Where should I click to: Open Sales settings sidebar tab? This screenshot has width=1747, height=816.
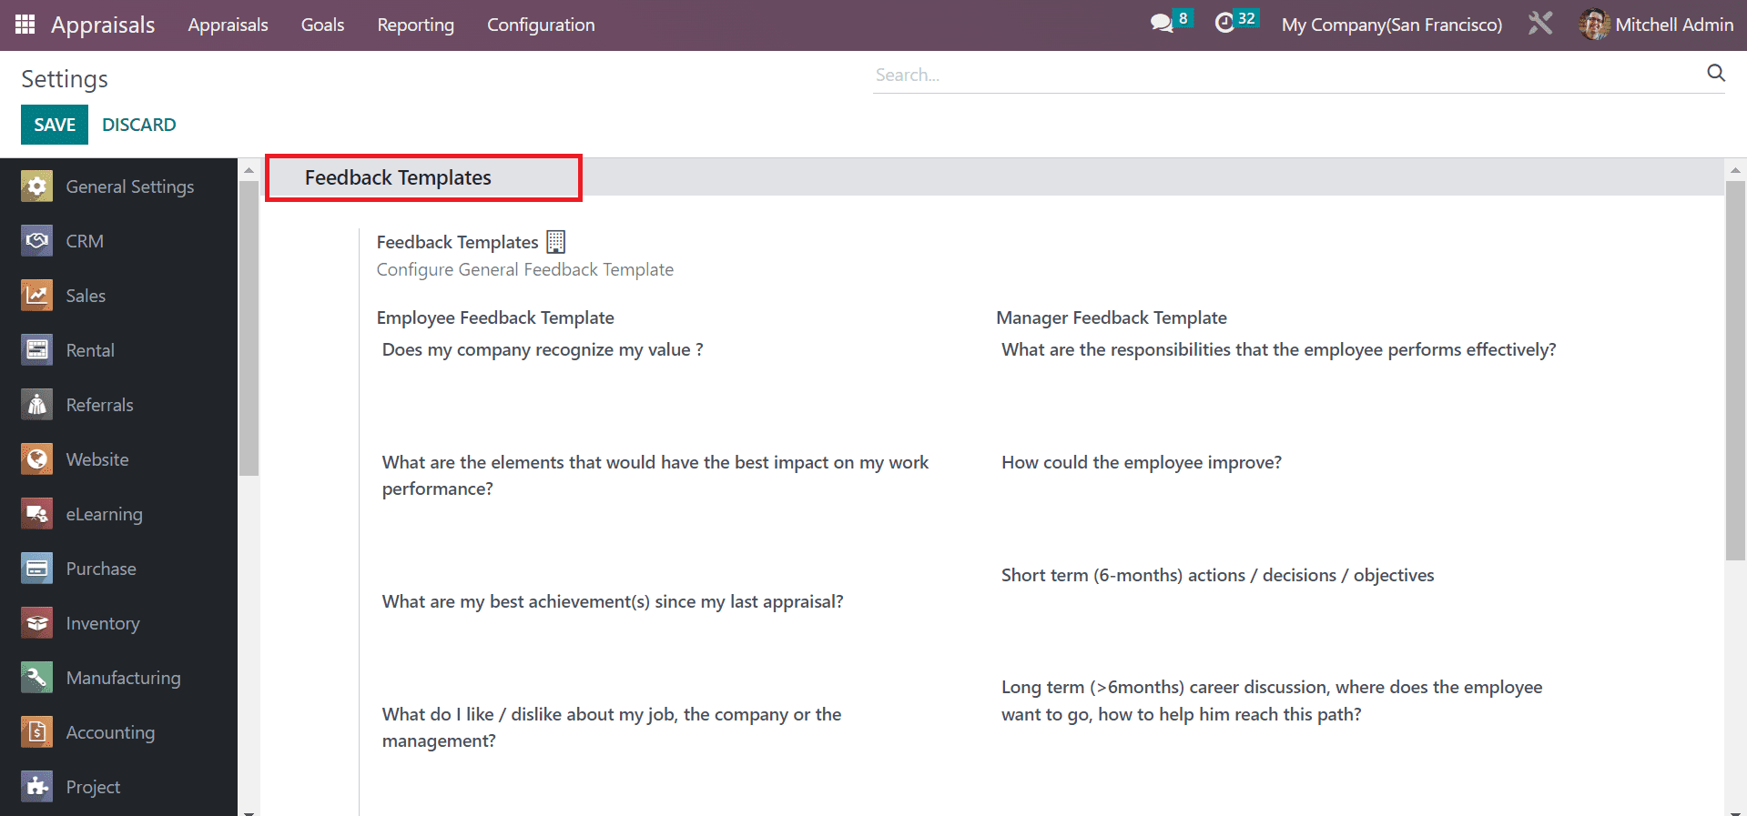point(119,296)
